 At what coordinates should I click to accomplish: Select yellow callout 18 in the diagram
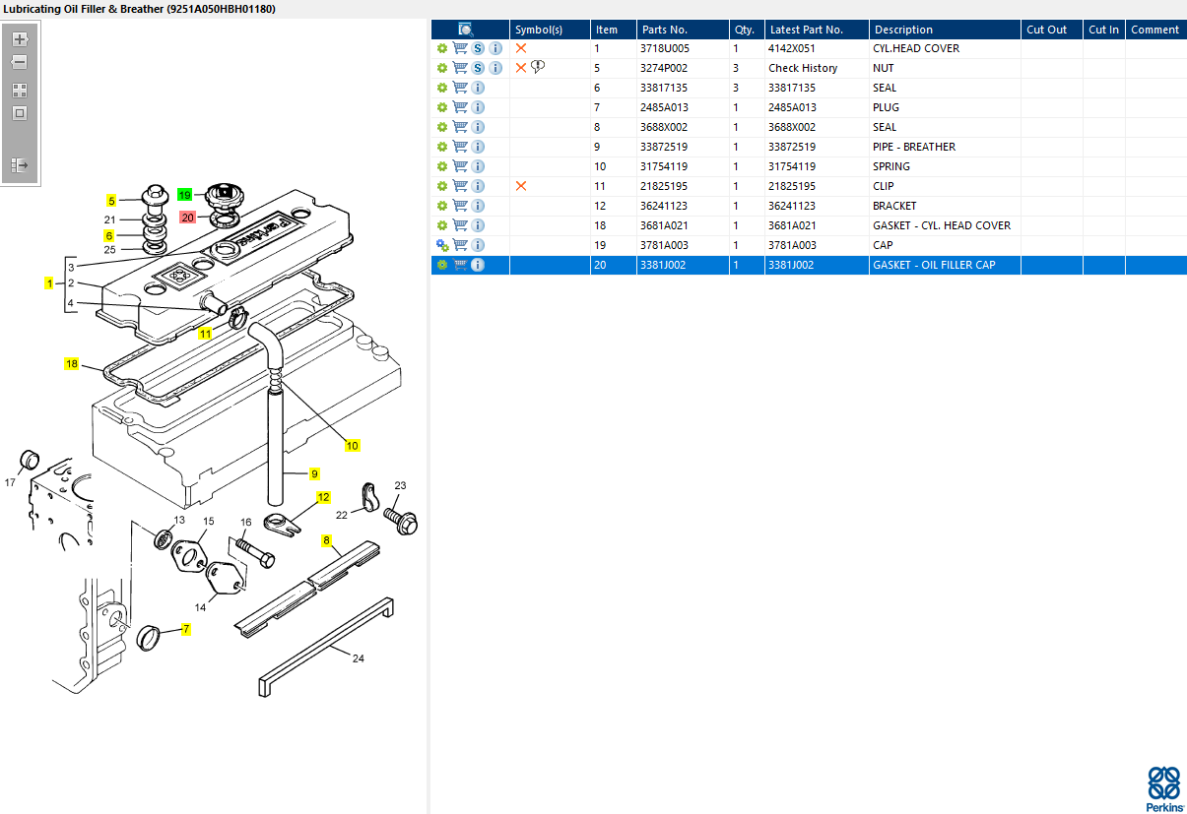pyautogui.click(x=72, y=363)
